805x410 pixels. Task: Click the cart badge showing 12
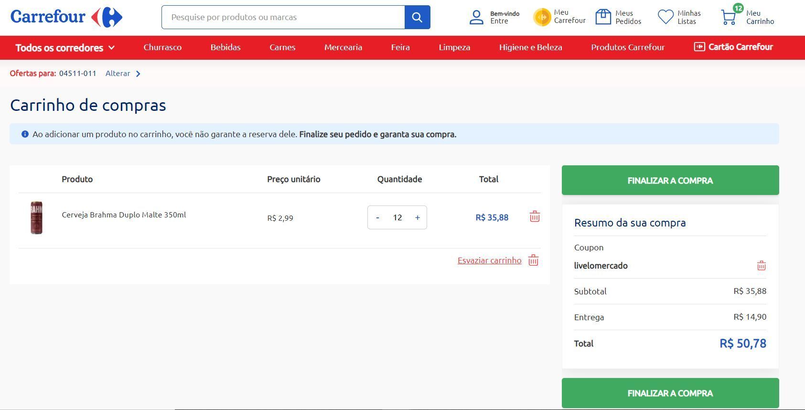pos(738,8)
